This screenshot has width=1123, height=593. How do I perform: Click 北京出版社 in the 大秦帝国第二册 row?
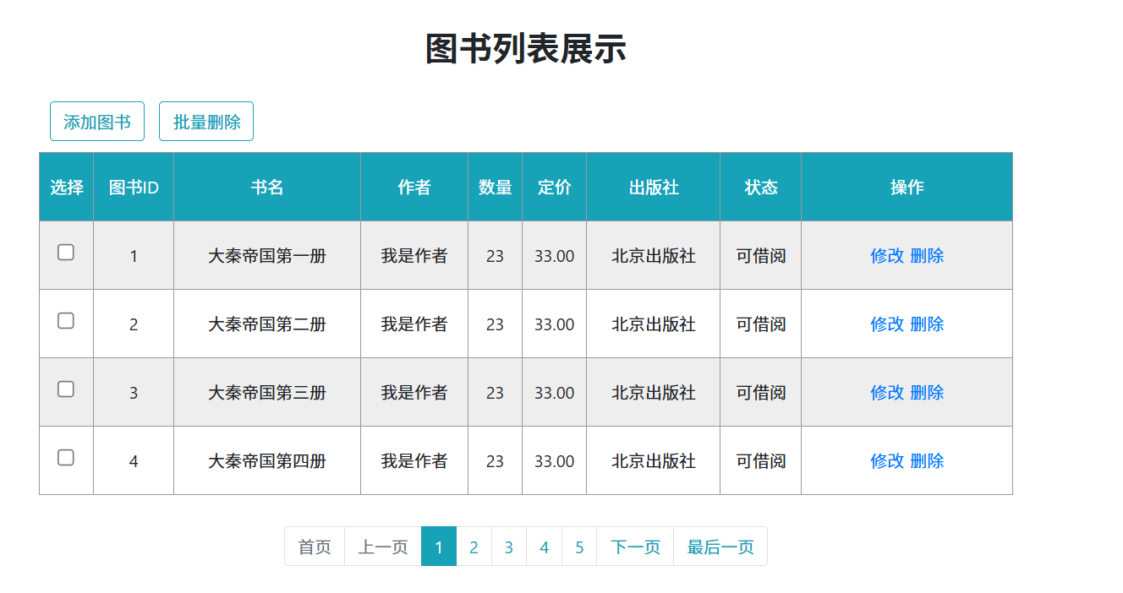654,324
